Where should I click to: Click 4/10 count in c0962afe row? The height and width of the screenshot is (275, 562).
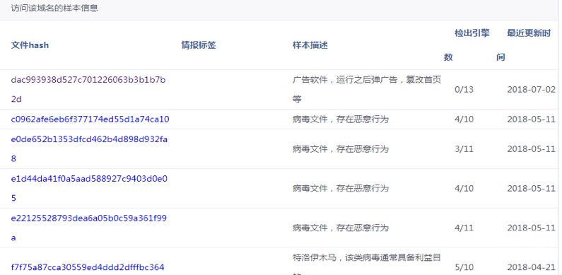click(x=464, y=119)
